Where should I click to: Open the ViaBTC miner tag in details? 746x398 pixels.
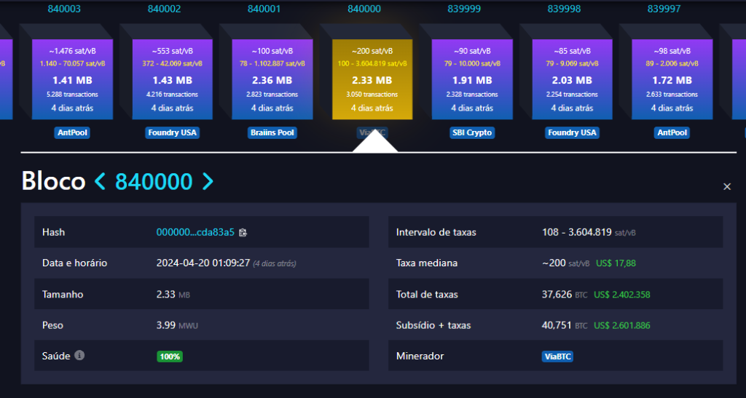coord(557,357)
